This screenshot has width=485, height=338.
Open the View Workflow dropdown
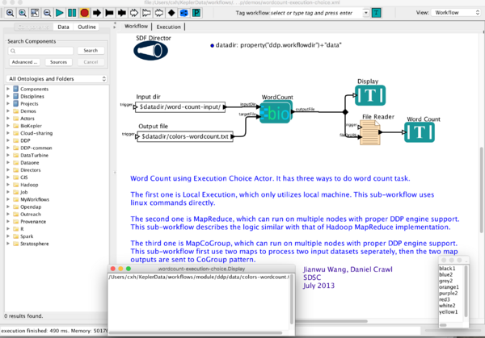[456, 13]
